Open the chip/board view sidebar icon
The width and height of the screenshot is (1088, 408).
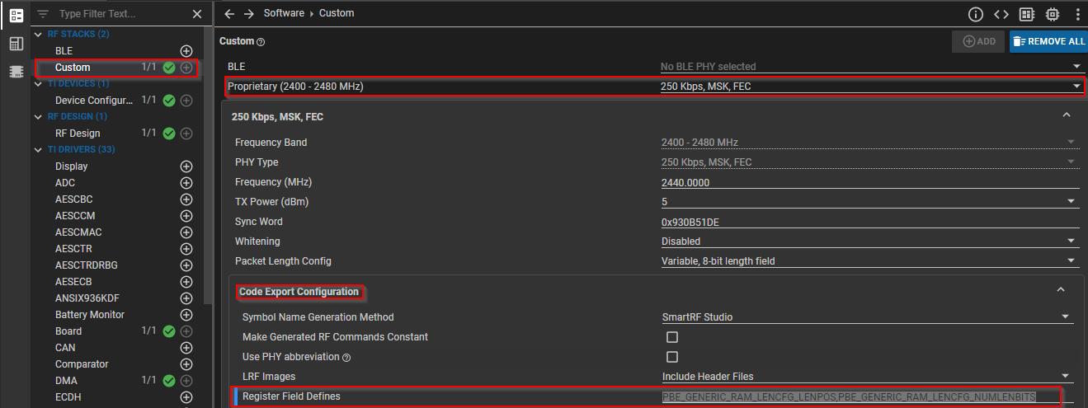[16, 71]
